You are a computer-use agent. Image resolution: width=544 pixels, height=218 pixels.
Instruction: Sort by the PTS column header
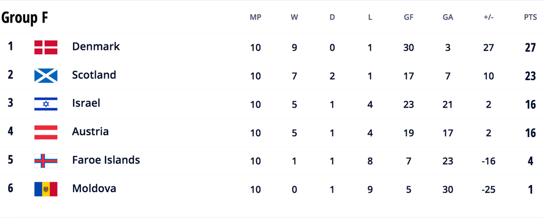[530, 18]
